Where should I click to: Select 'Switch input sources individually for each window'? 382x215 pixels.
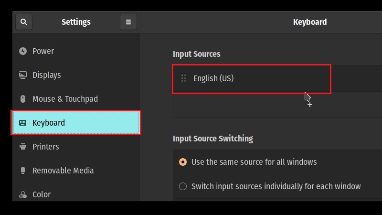(x=183, y=186)
